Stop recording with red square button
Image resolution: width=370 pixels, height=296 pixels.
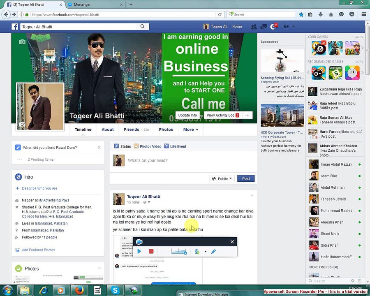pos(151,251)
